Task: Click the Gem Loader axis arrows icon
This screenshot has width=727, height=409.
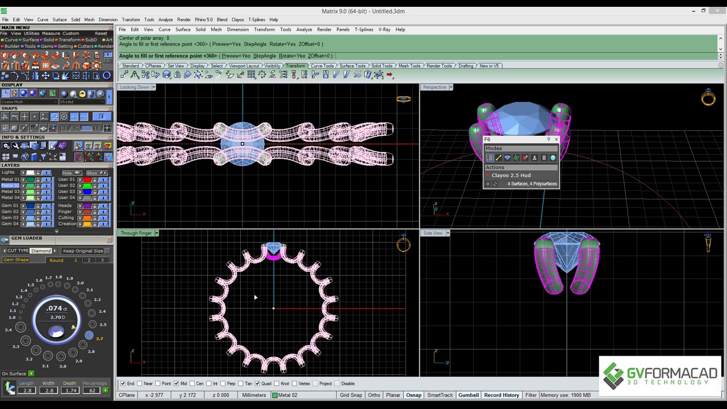Action: click(9, 388)
